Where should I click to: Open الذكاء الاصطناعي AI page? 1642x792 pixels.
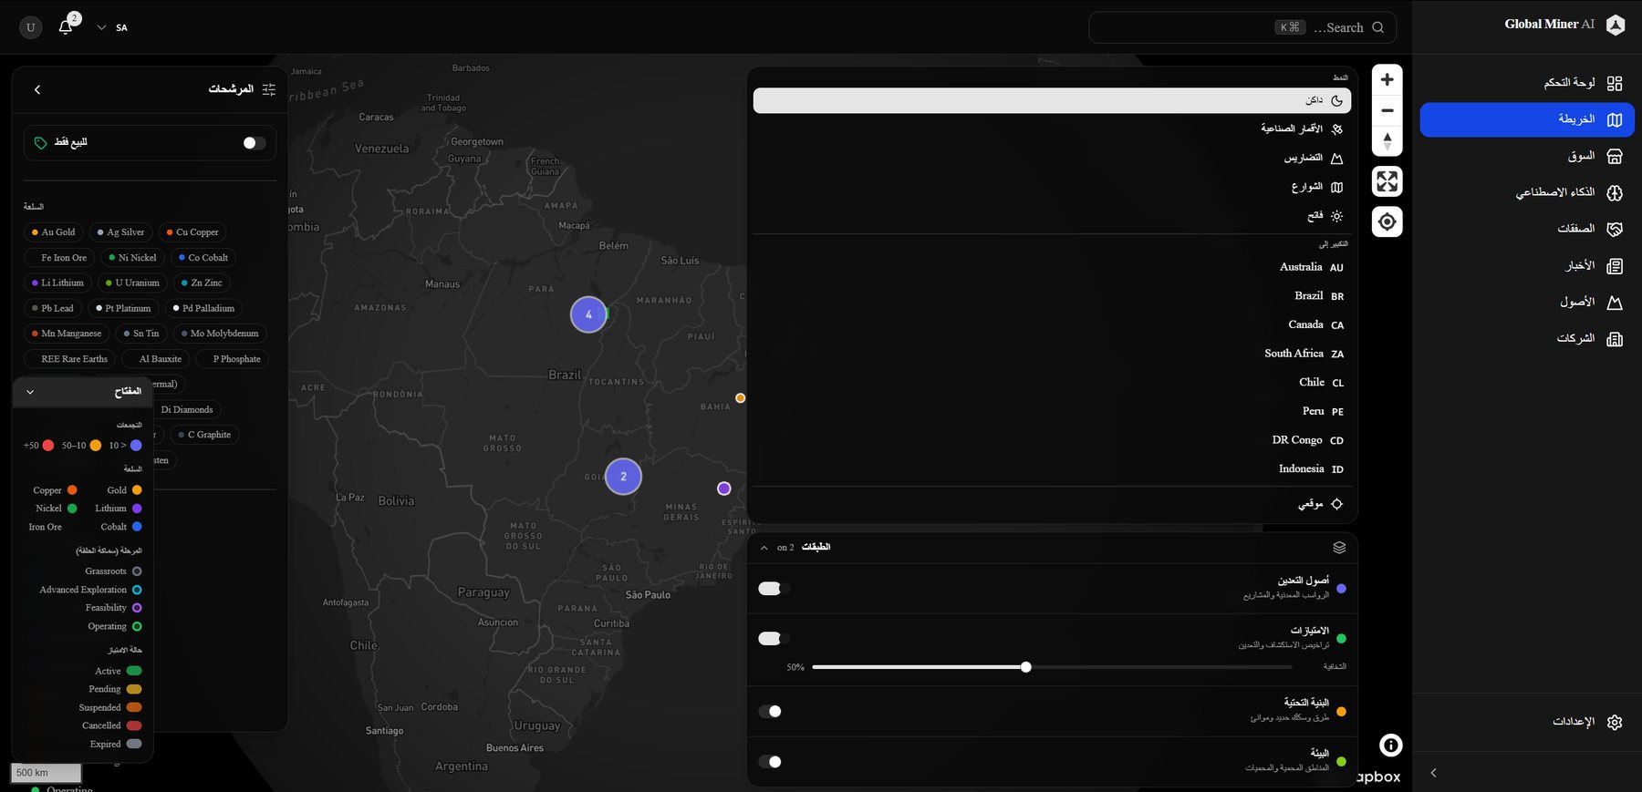(1527, 192)
